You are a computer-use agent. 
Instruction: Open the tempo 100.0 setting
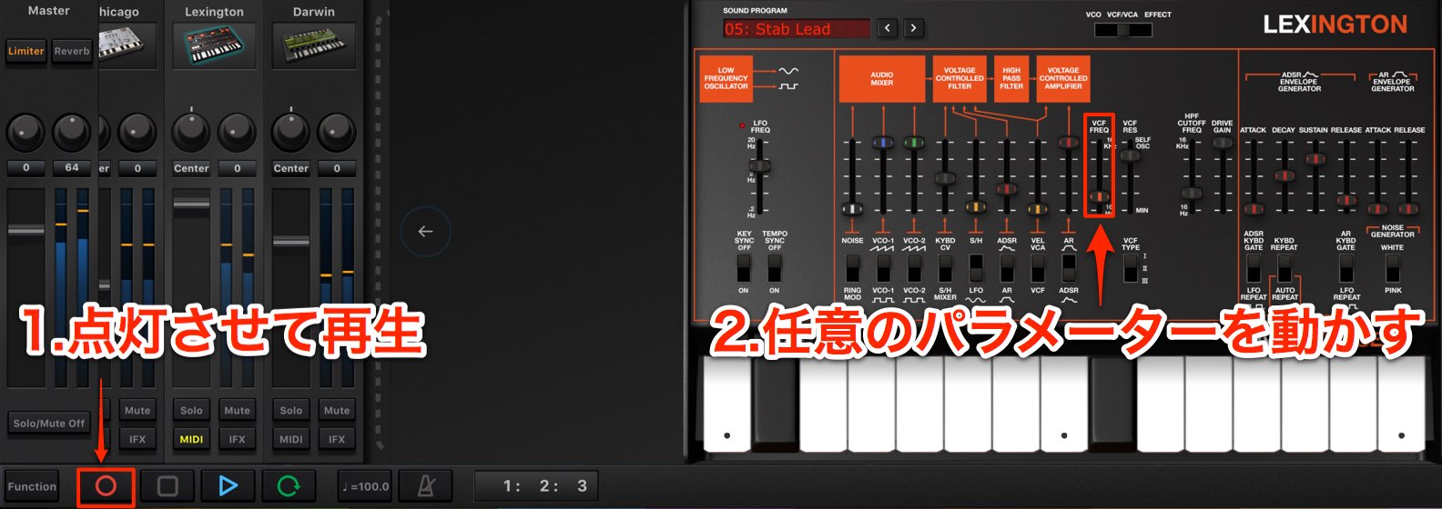click(365, 486)
